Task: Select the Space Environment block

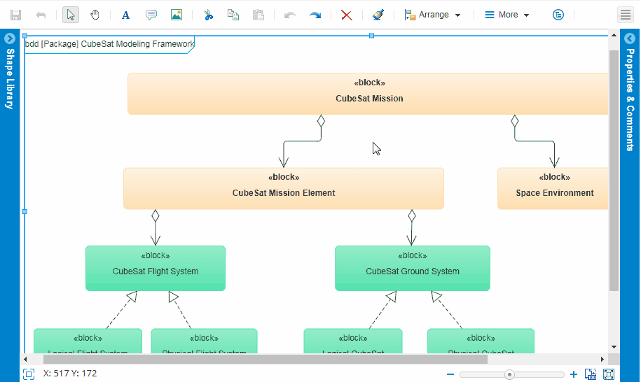Action: pos(553,189)
